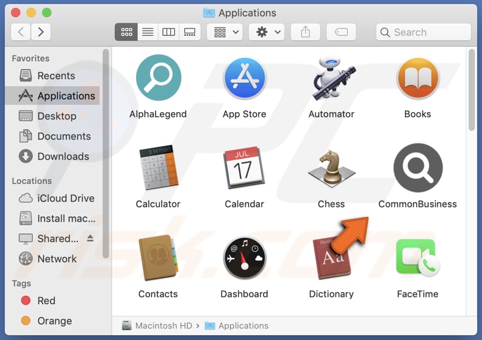Select the CommonBusiness magnifier icon
Viewport: 482px width, 340px height.
[x=418, y=168]
